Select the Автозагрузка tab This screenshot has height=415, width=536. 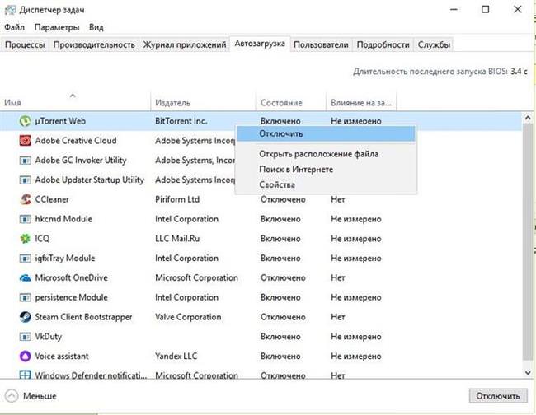(x=260, y=44)
